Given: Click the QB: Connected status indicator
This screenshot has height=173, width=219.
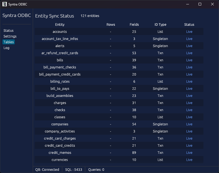Looking at the screenshot, I should pos(47,169).
